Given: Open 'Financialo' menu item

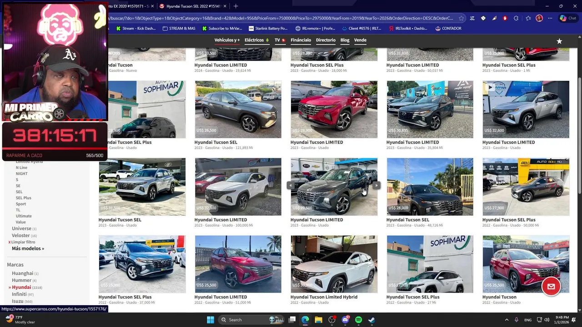Looking at the screenshot, I should pos(301,40).
